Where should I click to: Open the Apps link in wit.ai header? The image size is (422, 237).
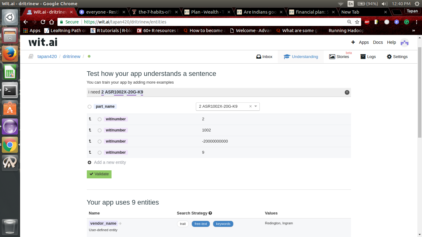pos(364,42)
